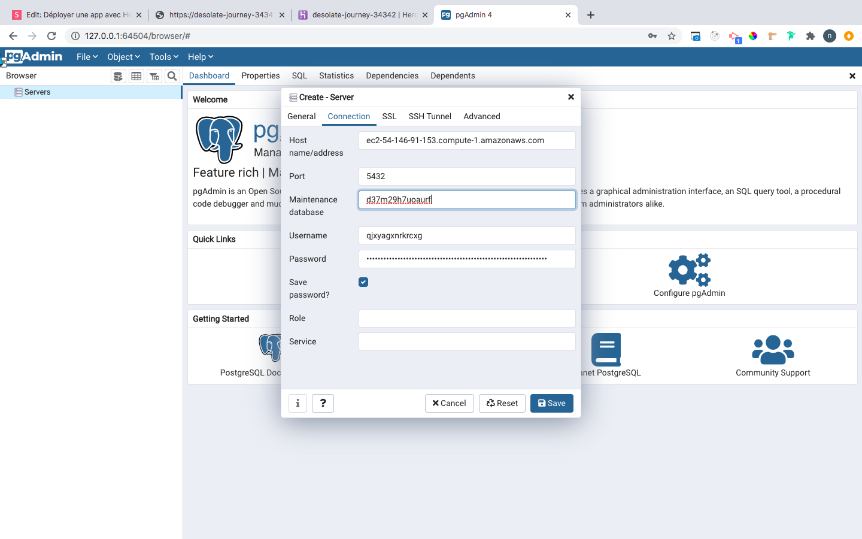Screen dimensions: 862x539
Task: Click the site information icon in address bar
Action: click(x=75, y=36)
